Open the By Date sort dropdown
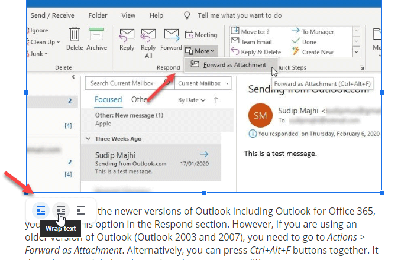 192,100
